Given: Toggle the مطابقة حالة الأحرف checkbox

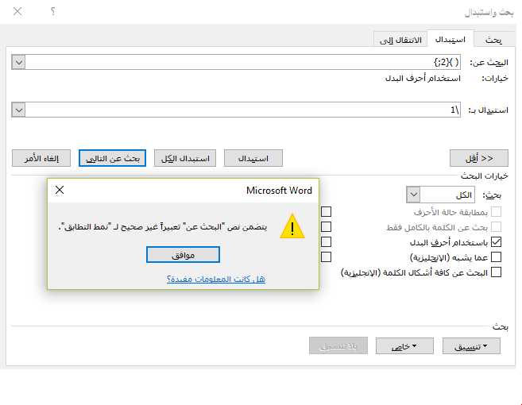Looking at the screenshot, I should coord(496,212).
